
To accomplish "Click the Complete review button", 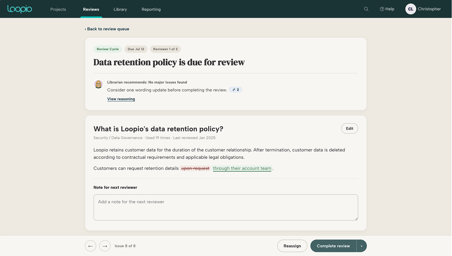I will [333, 246].
